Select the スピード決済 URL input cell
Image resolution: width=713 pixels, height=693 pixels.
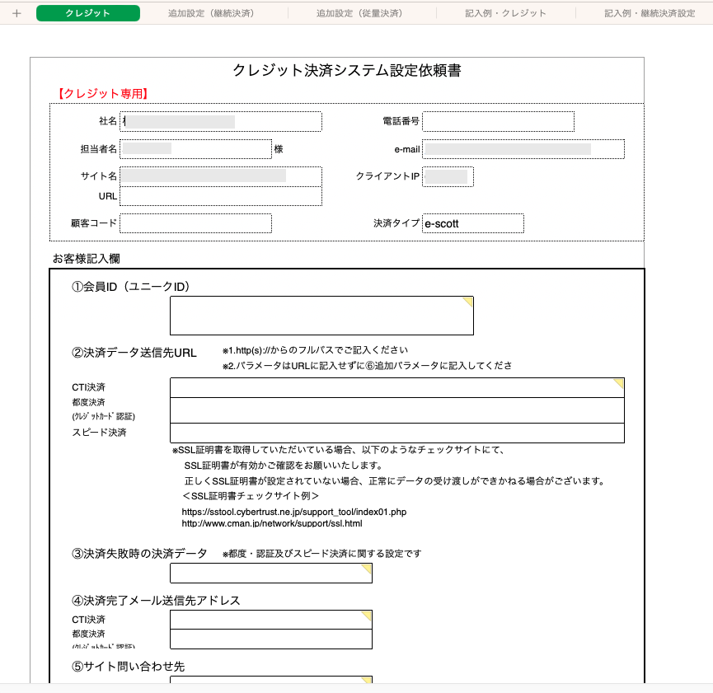396,433
